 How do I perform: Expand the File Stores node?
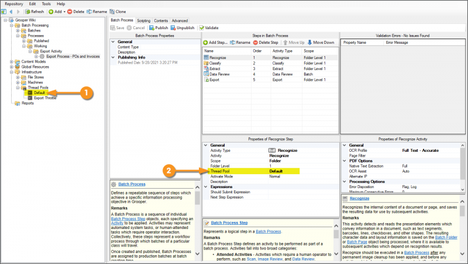(18, 77)
